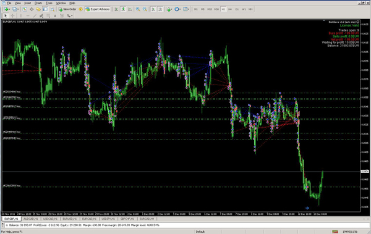Select the text tool

(x=55, y=16)
